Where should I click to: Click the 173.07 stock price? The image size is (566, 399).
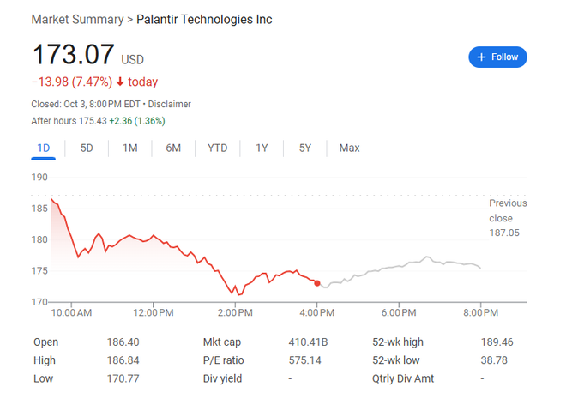(73, 55)
